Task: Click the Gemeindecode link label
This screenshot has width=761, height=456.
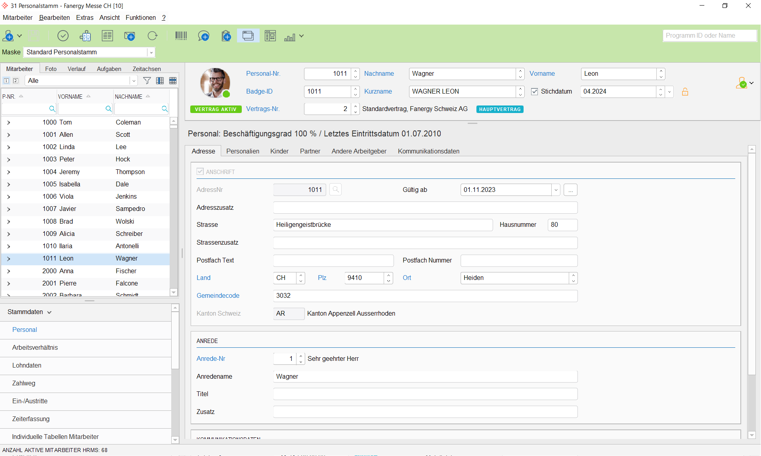Action: point(218,295)
